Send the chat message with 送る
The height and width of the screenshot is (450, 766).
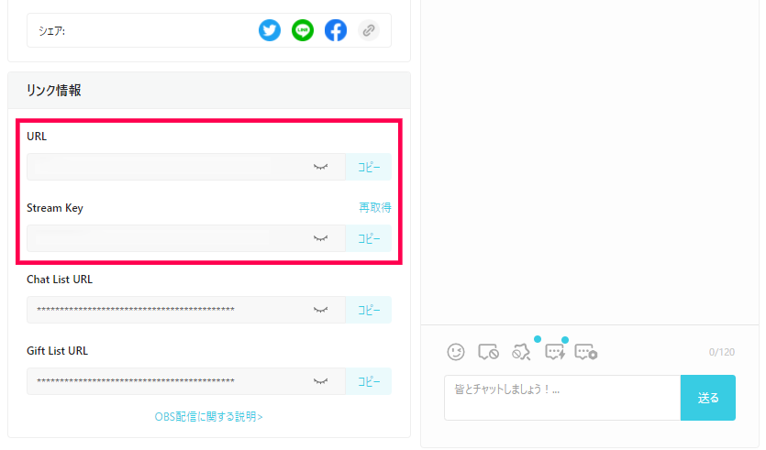708,397
